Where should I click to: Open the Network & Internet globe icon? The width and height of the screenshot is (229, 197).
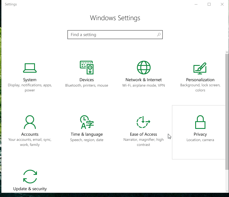[143, 68]
